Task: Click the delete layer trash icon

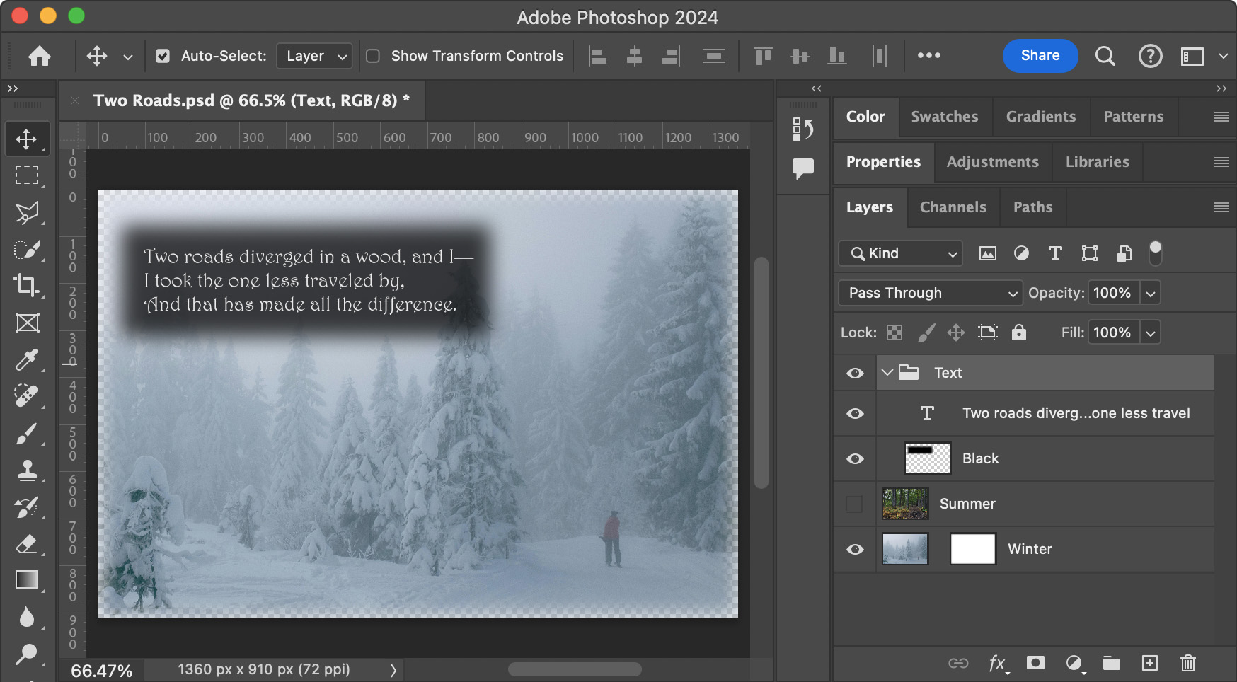Action: coord(1187,663)
